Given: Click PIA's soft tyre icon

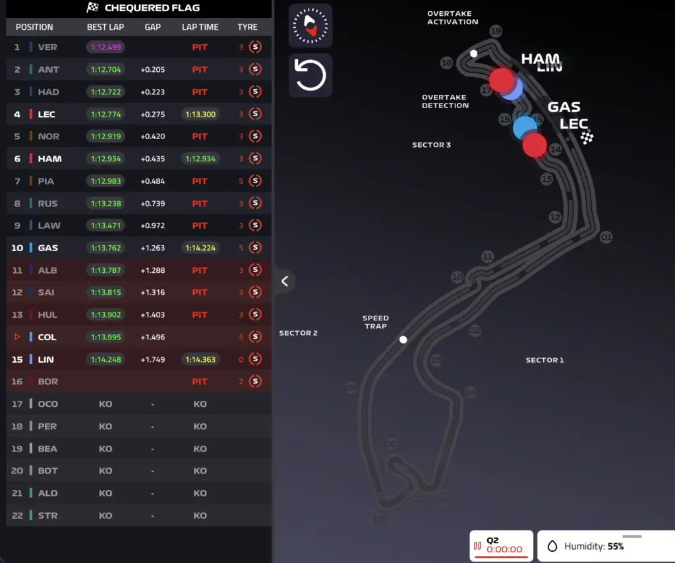Looking at the screenshot, I should coord(255,181).
